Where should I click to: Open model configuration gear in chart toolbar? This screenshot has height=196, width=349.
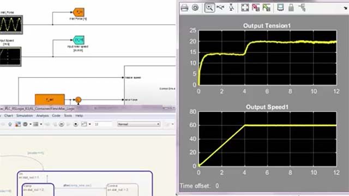25,124
